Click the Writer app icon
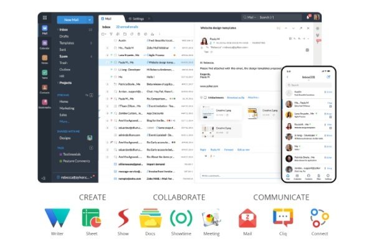The image size is (374, 249). 57,218
